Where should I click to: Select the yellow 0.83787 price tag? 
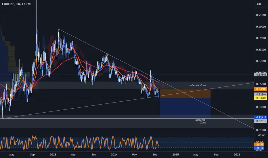coord(261,98)
